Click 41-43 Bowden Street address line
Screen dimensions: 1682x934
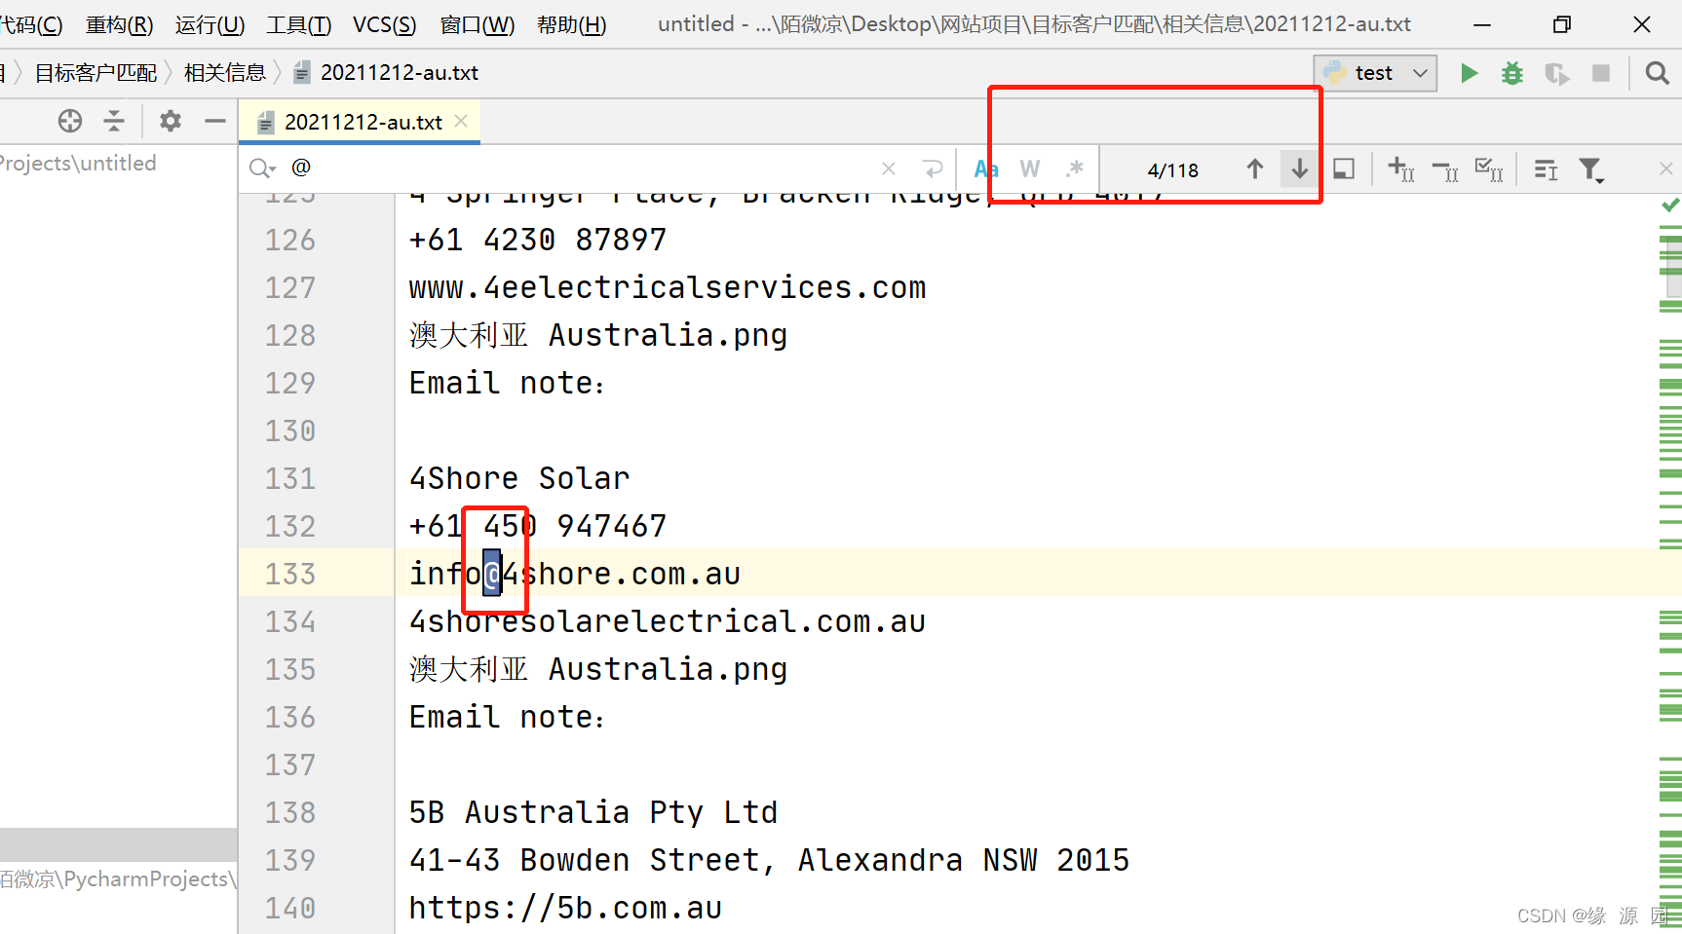coord(769,860)
